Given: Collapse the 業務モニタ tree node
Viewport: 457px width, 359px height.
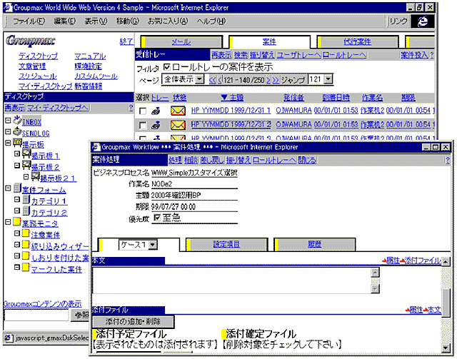Looking at the screenshot, I should [8, 223].
